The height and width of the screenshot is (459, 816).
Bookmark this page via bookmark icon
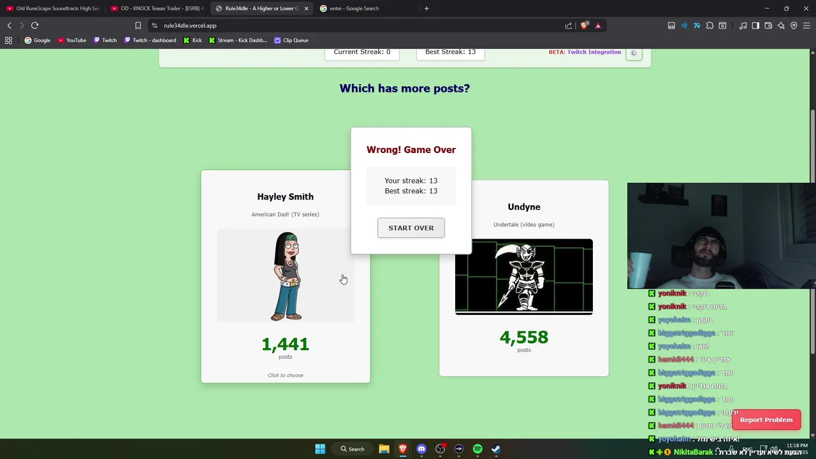click(138, 25)
